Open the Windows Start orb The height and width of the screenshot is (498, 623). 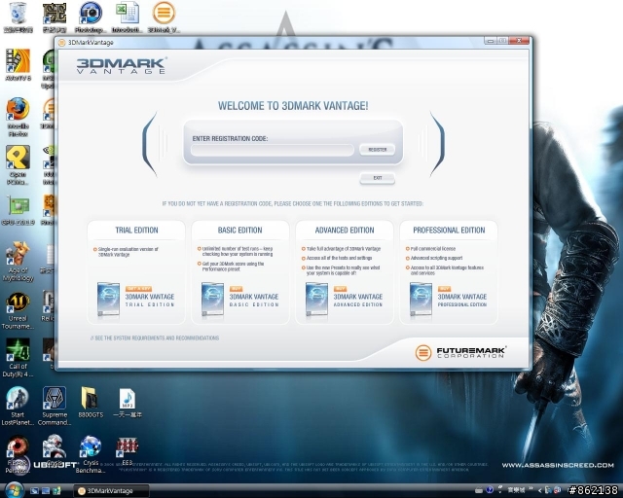pyautogui.click(x=15, y=490)
